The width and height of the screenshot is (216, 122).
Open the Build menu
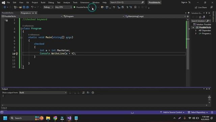[x=43, y=2]
